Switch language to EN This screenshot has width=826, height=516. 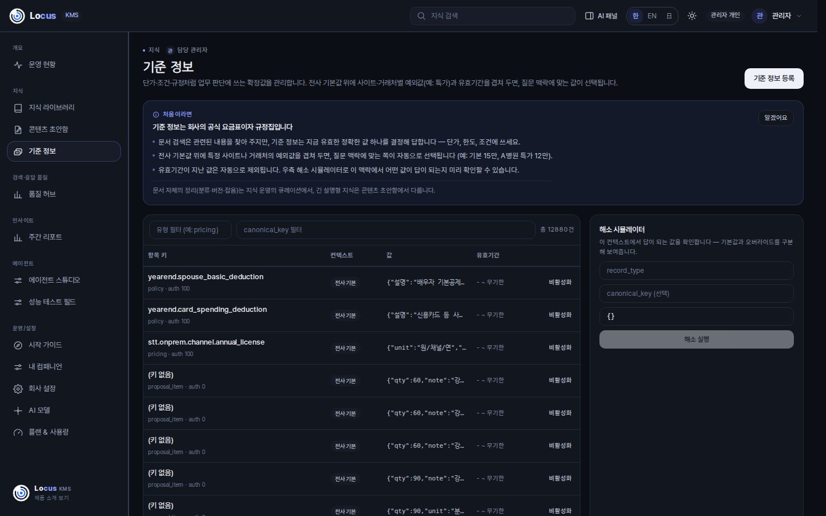click(x=652, y=16)
